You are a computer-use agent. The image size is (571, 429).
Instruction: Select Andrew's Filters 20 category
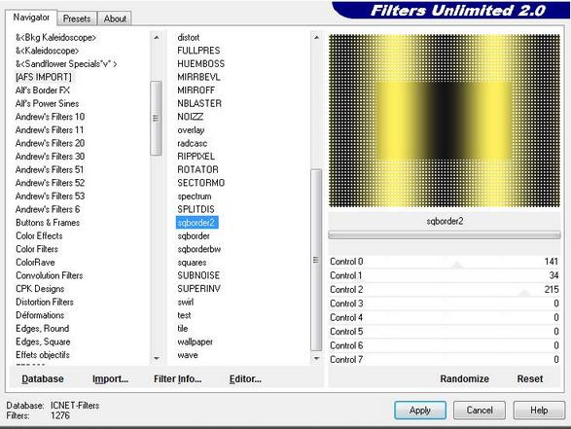pyautogui.click(x=50, y=143)
